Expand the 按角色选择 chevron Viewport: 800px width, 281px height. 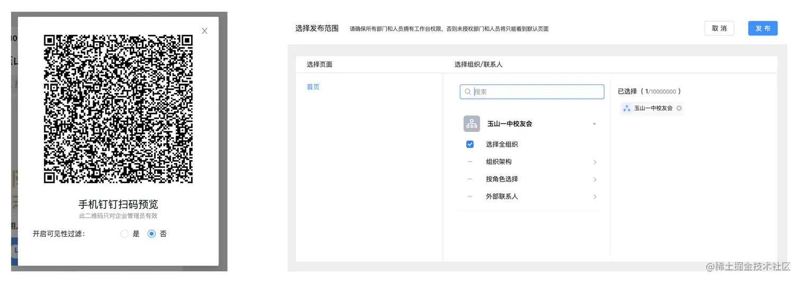click(595, 180)
